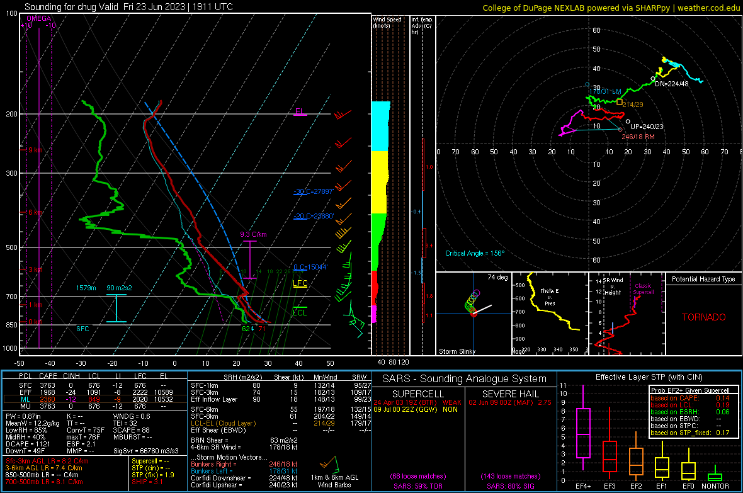Click '(143 loose matches)' text
The height and width of the screenshot is (493, 743).
510,476
